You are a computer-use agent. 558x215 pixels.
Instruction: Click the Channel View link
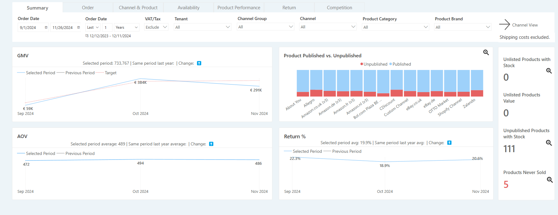[x=525, y=25]
